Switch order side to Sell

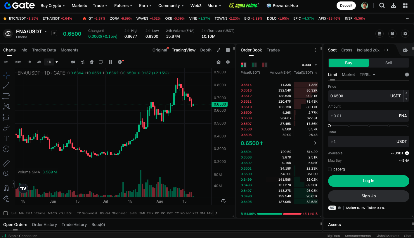[x=389, y=63]
